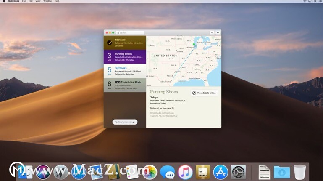Open System Preferences gear in Dock

[238, 172]
